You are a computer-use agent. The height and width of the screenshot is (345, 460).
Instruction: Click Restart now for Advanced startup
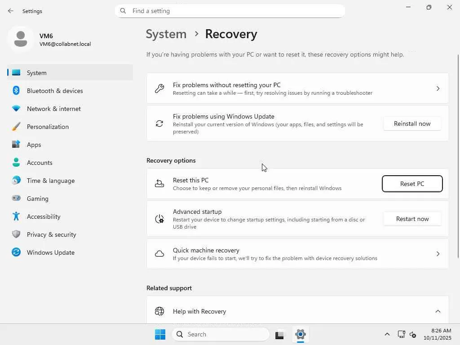tap(412, 219)
